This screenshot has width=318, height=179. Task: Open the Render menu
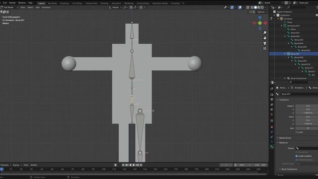(x=12, y=3)
